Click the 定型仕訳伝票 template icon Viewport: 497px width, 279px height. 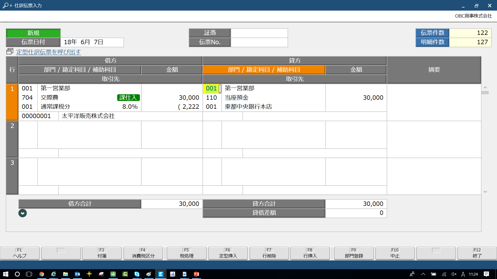(10, 51)
